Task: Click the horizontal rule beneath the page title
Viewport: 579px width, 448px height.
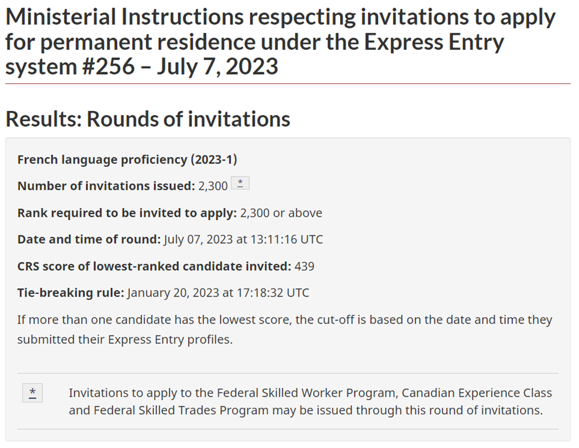Action: (x=287, y=84)
